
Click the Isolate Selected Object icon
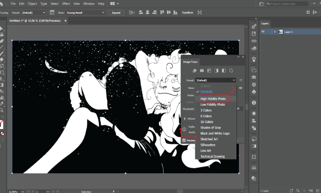tap(200, 13)
